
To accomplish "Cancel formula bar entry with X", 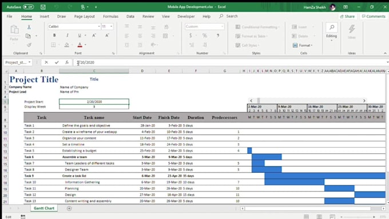I will tap(46, 62).
